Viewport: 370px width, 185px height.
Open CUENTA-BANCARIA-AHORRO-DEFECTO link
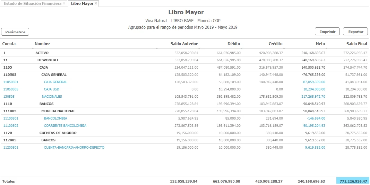(74, 148)
